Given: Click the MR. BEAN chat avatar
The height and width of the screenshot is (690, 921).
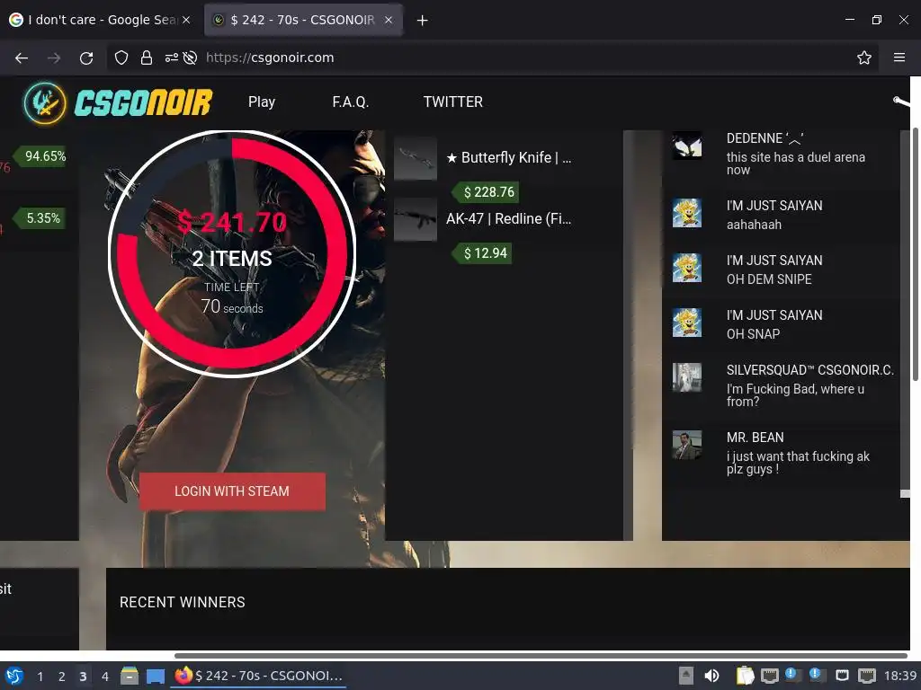Looking at the screenshot, I should pyautogui.click(x=686, y=445).
